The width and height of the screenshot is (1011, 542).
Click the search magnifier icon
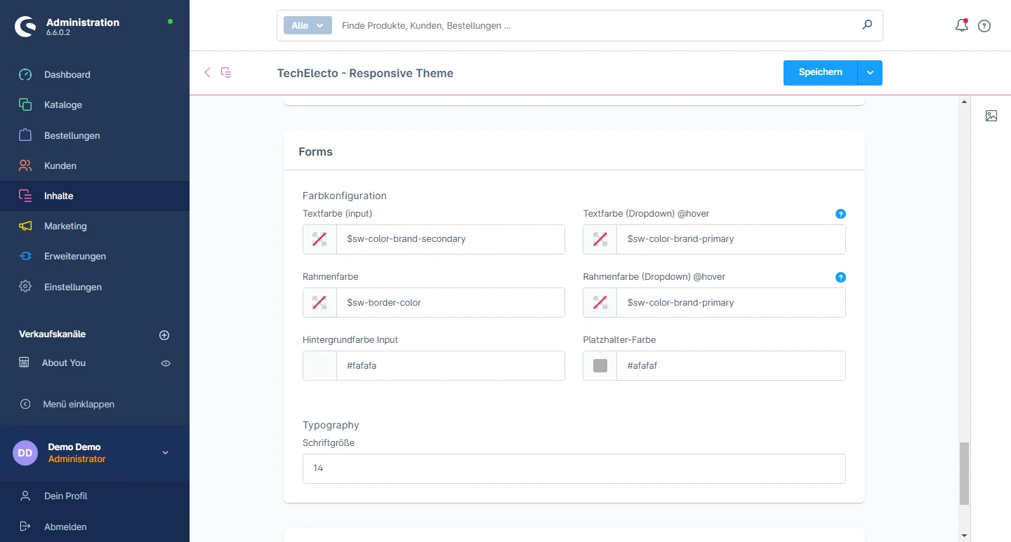[x=867, y=25]
